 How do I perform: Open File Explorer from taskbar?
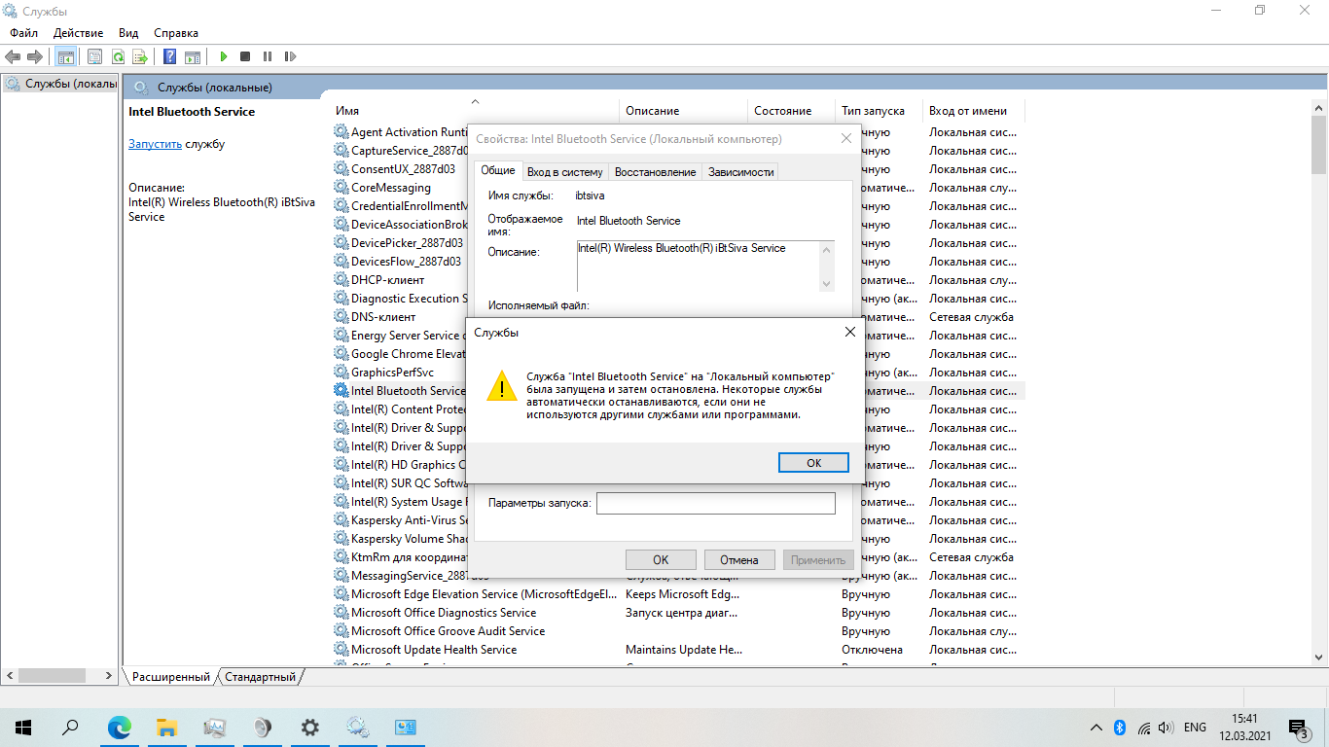click(166, 727)
